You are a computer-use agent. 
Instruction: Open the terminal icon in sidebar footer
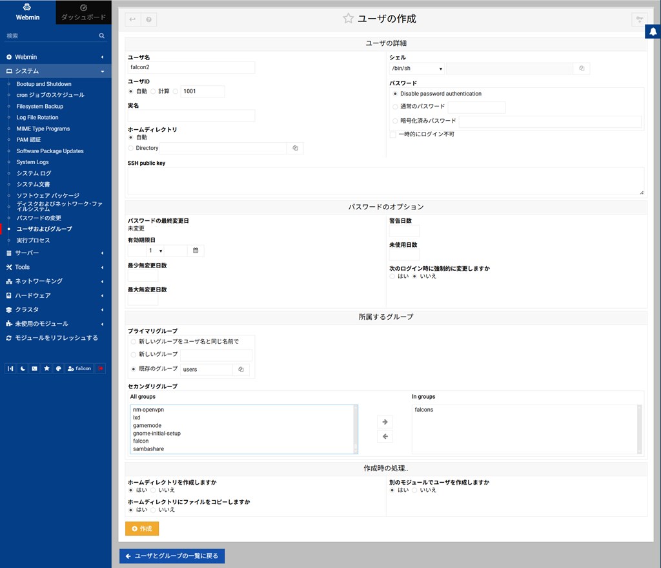pos(34,368)
